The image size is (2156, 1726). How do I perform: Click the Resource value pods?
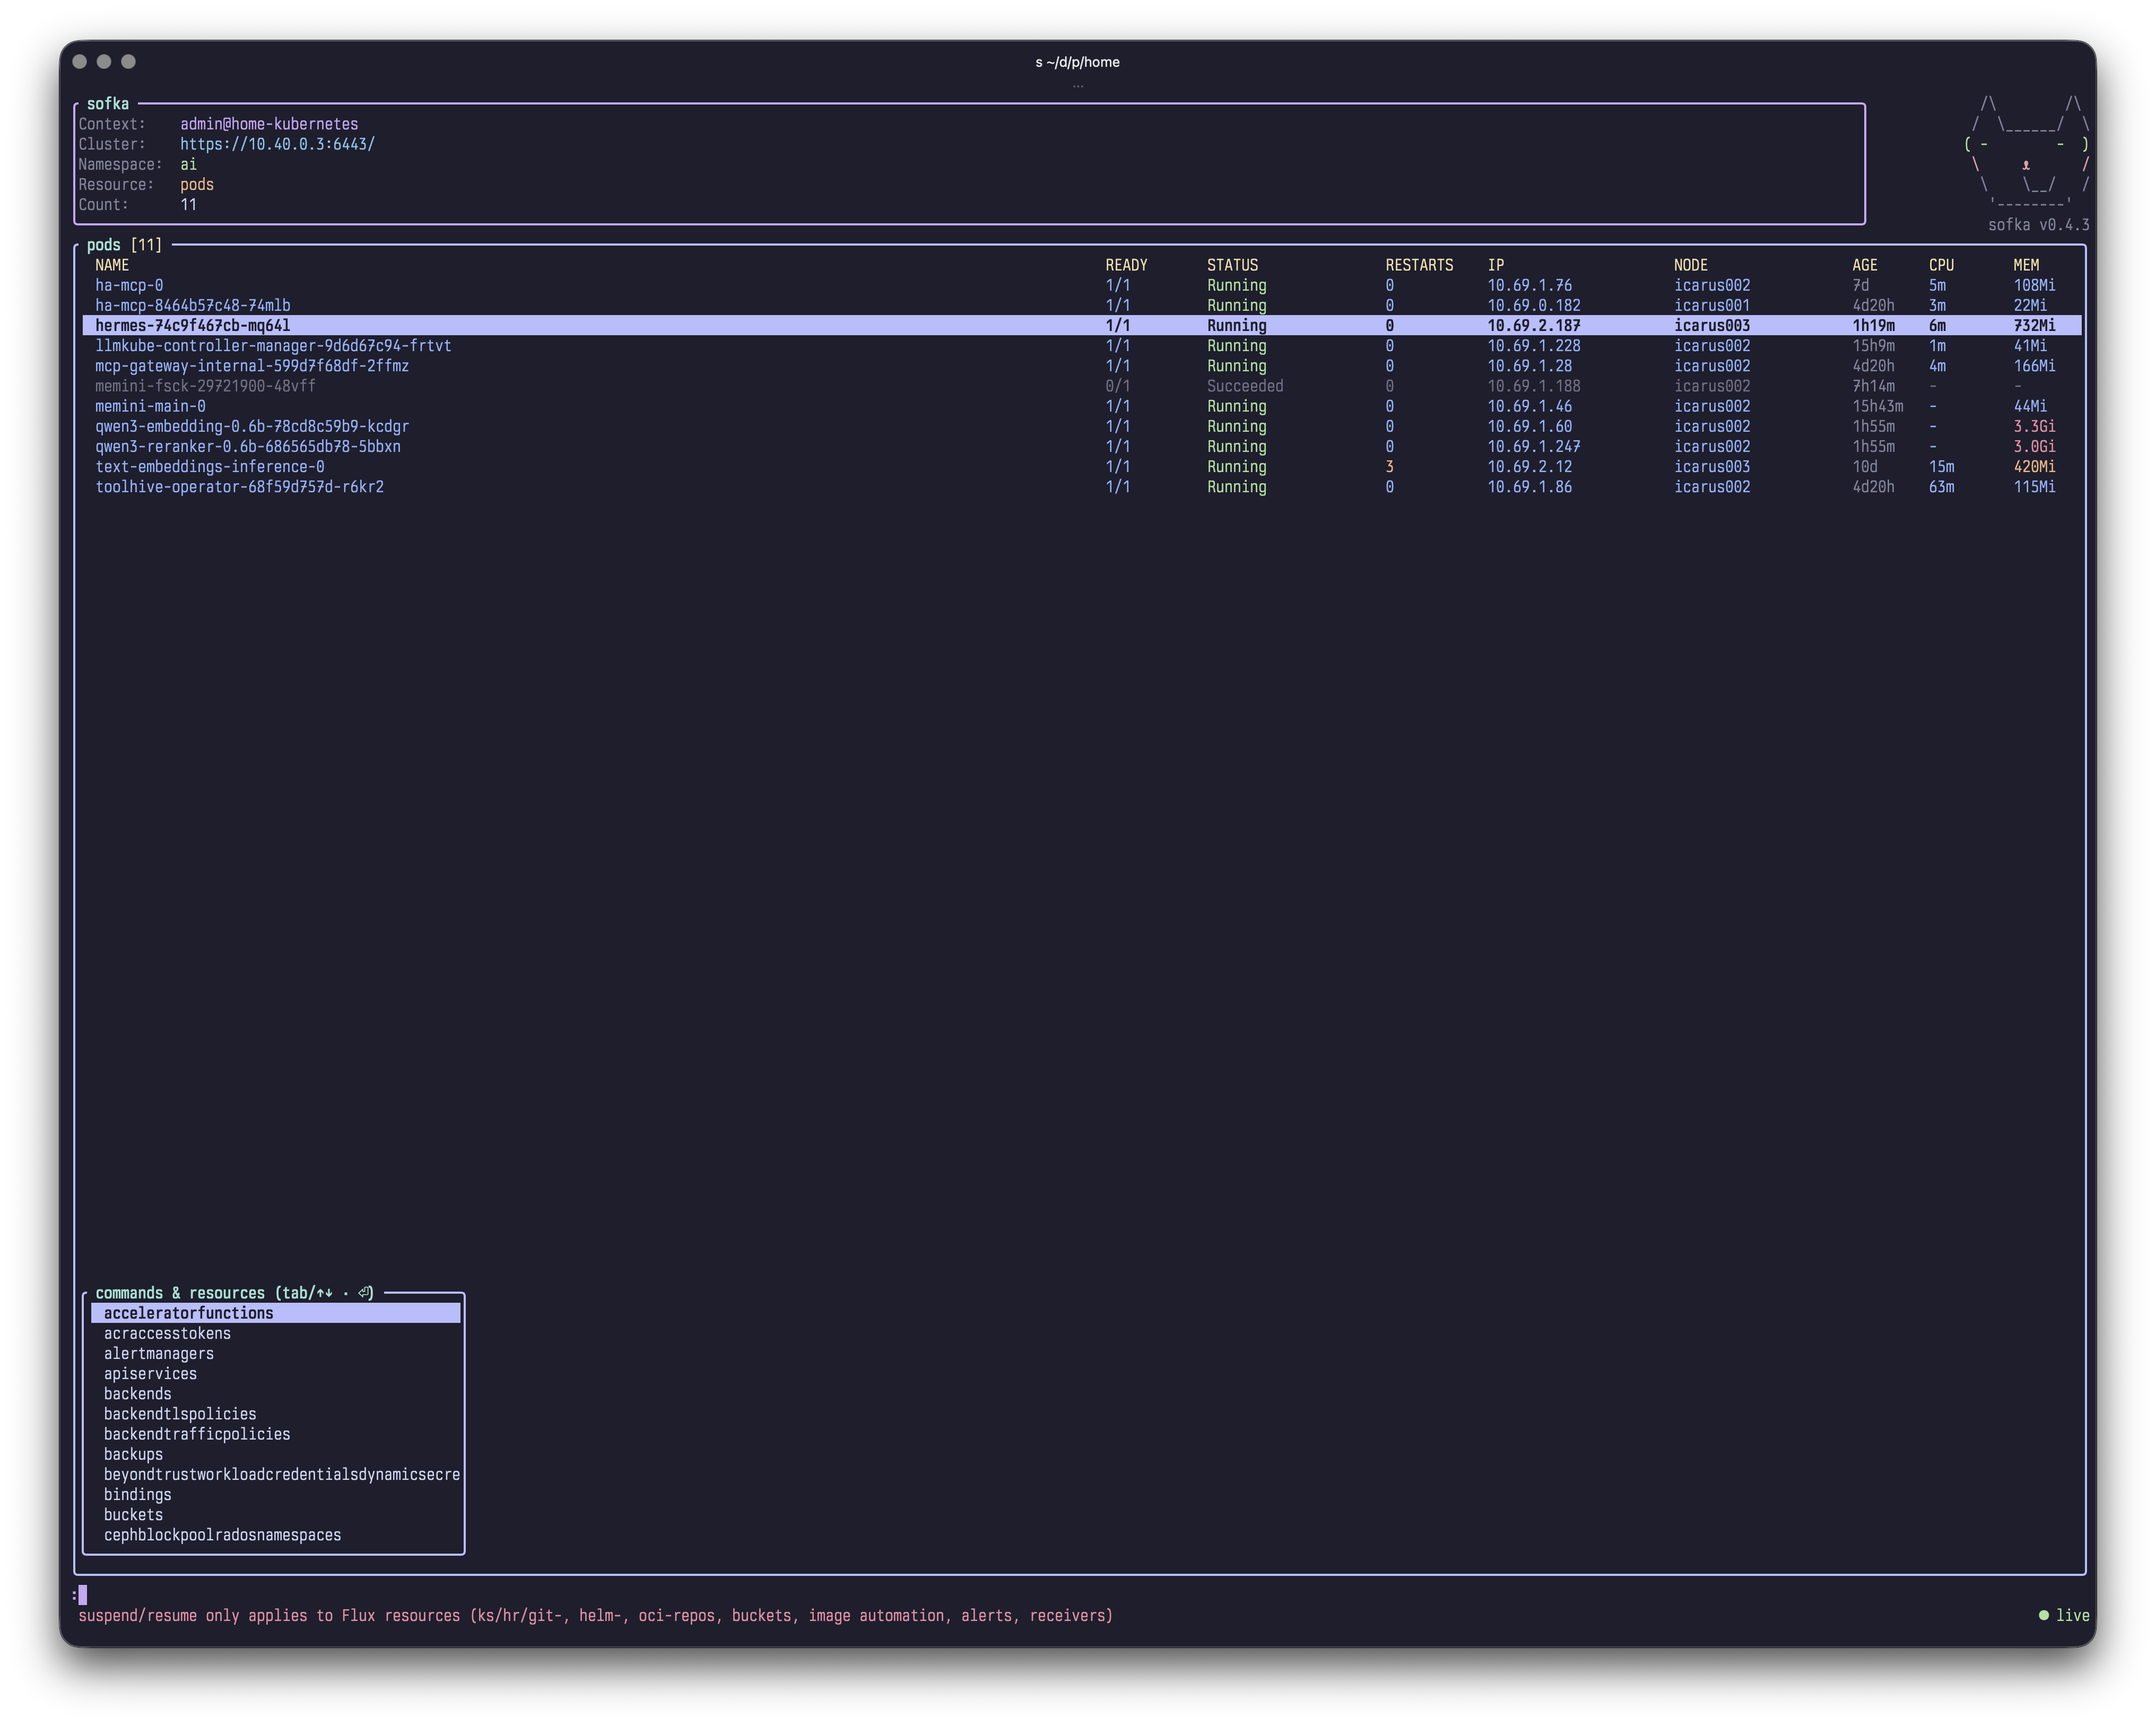click(197, 184)
